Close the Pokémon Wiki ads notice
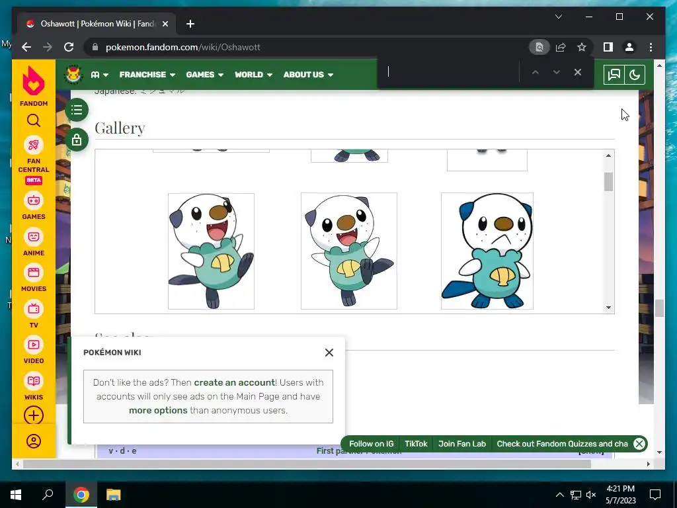The image size is (677, 508). coord(329,353)
